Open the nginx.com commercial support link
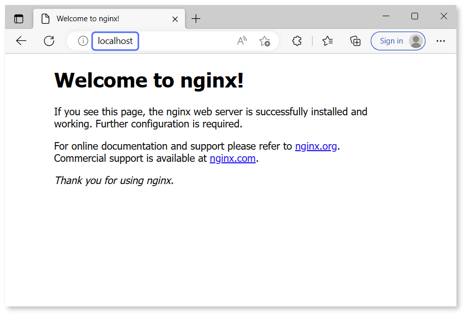 [233, 158]
